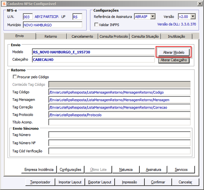Open the Impressão button
This screenshot has width=204, height=190.
click(x=130, y=182)
